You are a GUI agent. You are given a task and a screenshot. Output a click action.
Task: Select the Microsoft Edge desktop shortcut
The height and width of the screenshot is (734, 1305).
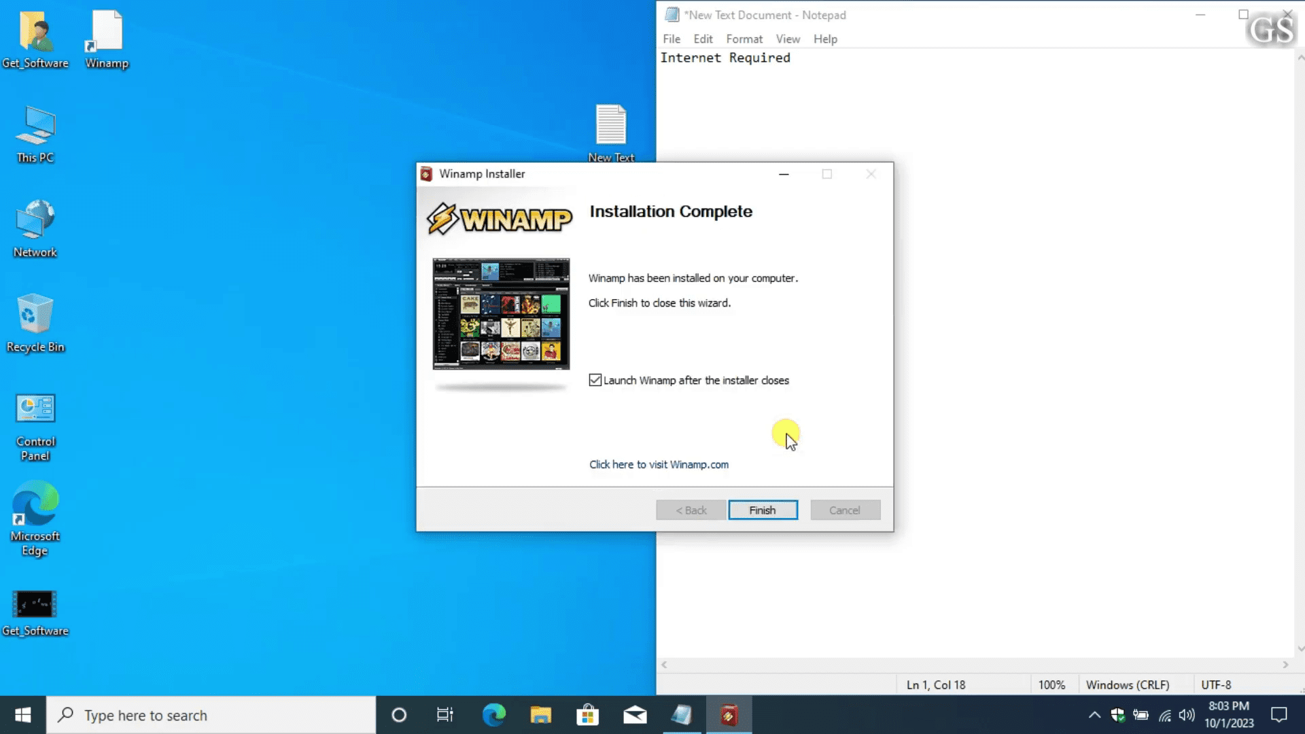pos(35,519)
